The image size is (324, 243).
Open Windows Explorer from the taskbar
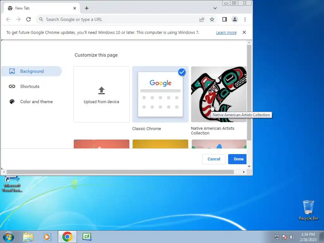(x=28, y=237)
